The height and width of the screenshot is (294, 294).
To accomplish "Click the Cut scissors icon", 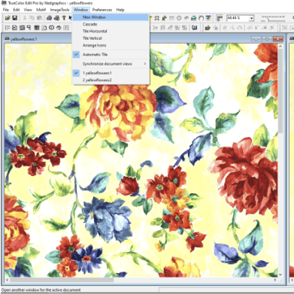I will [25, 18].
